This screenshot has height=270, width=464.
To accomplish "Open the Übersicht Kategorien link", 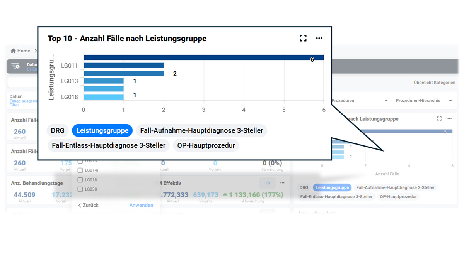I will click(434, 82).
